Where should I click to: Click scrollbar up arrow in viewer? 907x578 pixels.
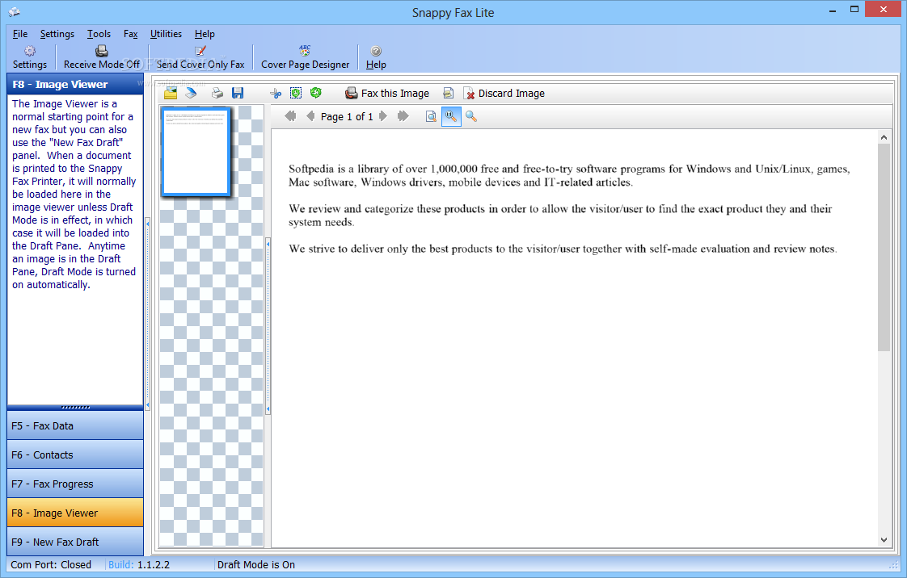pos(884,137)
